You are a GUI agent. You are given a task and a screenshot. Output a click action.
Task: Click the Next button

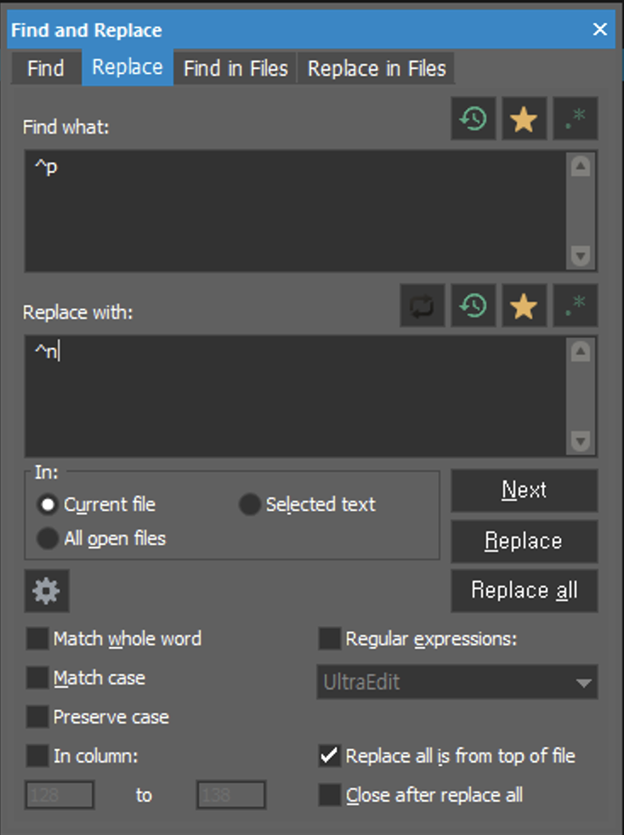(525, 491)
